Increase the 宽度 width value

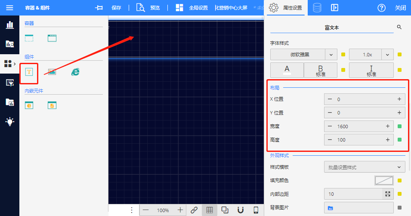[x=387, y=126]
